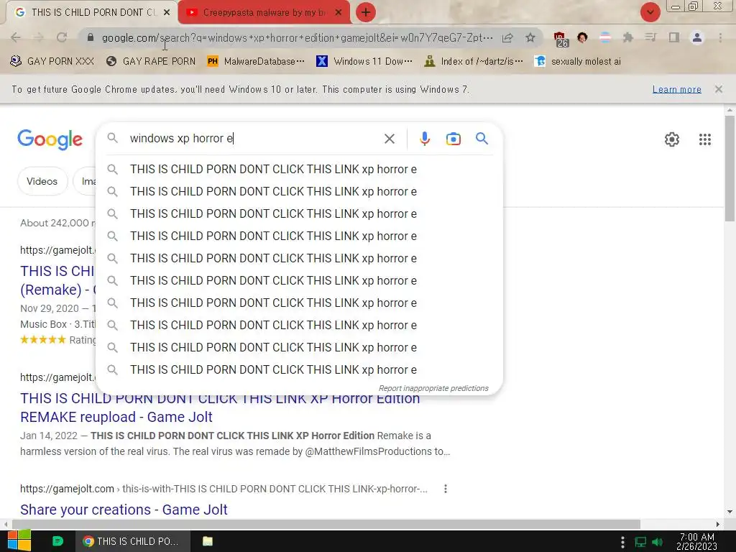Bookmark this page with the star icon
Image resolution: width=736 pixels, height=552 pixels.
click(x=530, y=37)
